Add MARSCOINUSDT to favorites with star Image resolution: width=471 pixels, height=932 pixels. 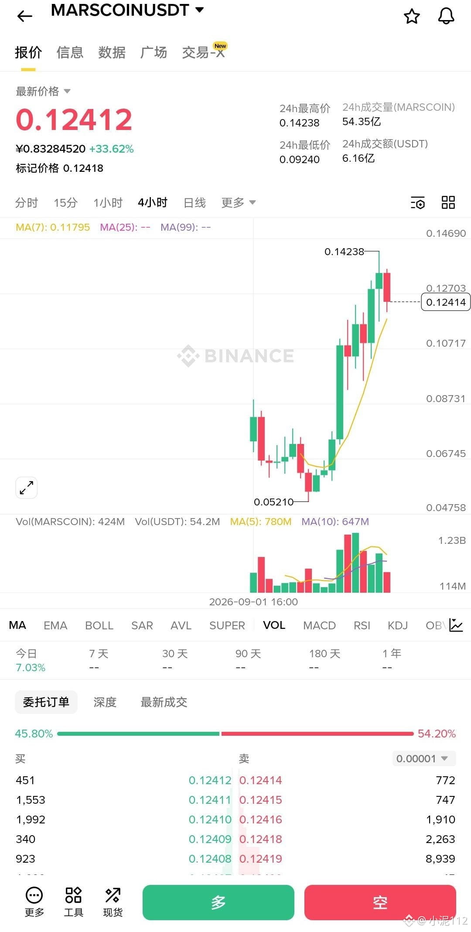412,17
